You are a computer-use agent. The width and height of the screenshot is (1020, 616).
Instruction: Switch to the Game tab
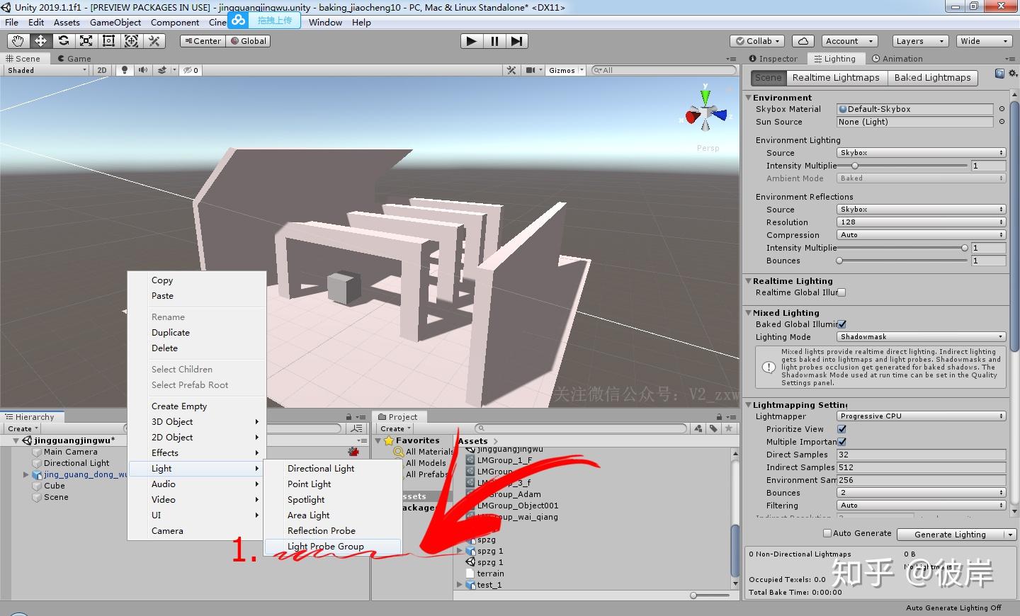[x=74, y=59]
